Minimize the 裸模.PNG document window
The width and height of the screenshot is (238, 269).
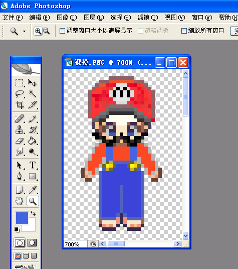coord(160,62)
